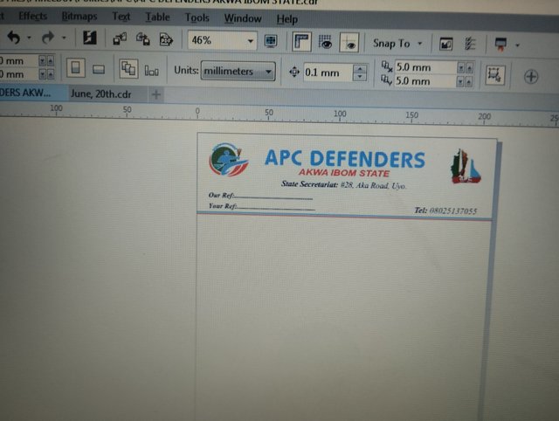Open the Welcome Screen icon

[445, 45]
